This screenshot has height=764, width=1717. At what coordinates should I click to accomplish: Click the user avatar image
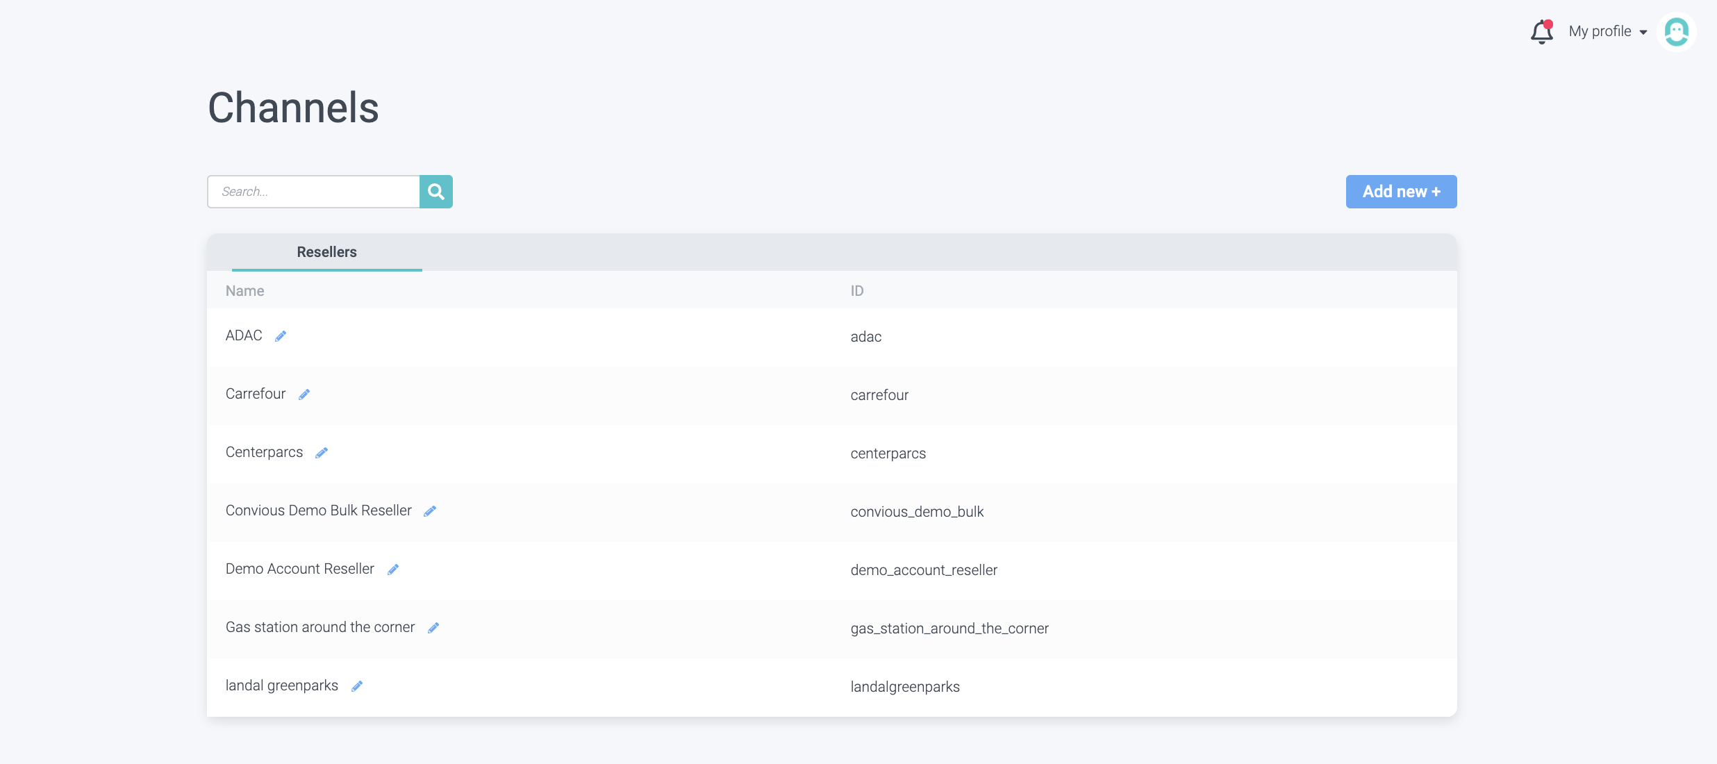click(1676, 32)
